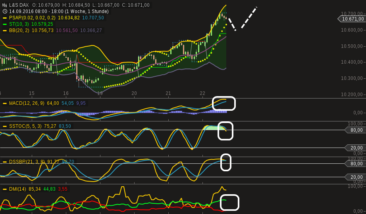Open the DSSBR(21, 3, 8) indicator label

(x=27, y=161)
